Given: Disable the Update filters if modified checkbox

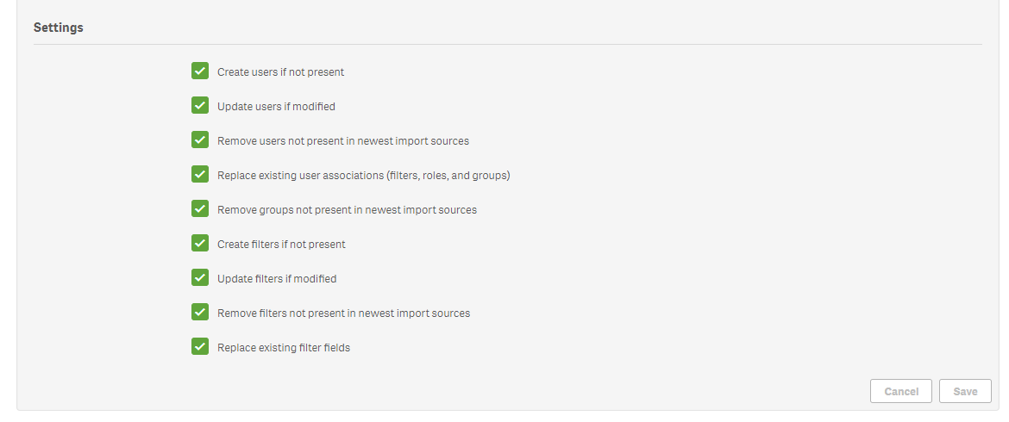Looking at the screenshot, I should click(200, 278).
